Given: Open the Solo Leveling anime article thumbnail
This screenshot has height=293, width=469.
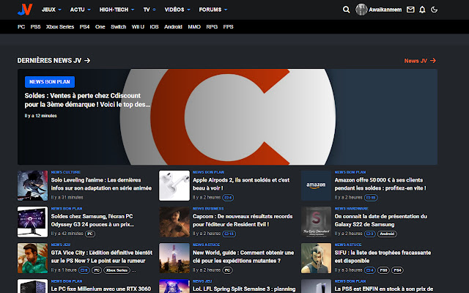Looking at the screenshot, I should click(32, 186).
